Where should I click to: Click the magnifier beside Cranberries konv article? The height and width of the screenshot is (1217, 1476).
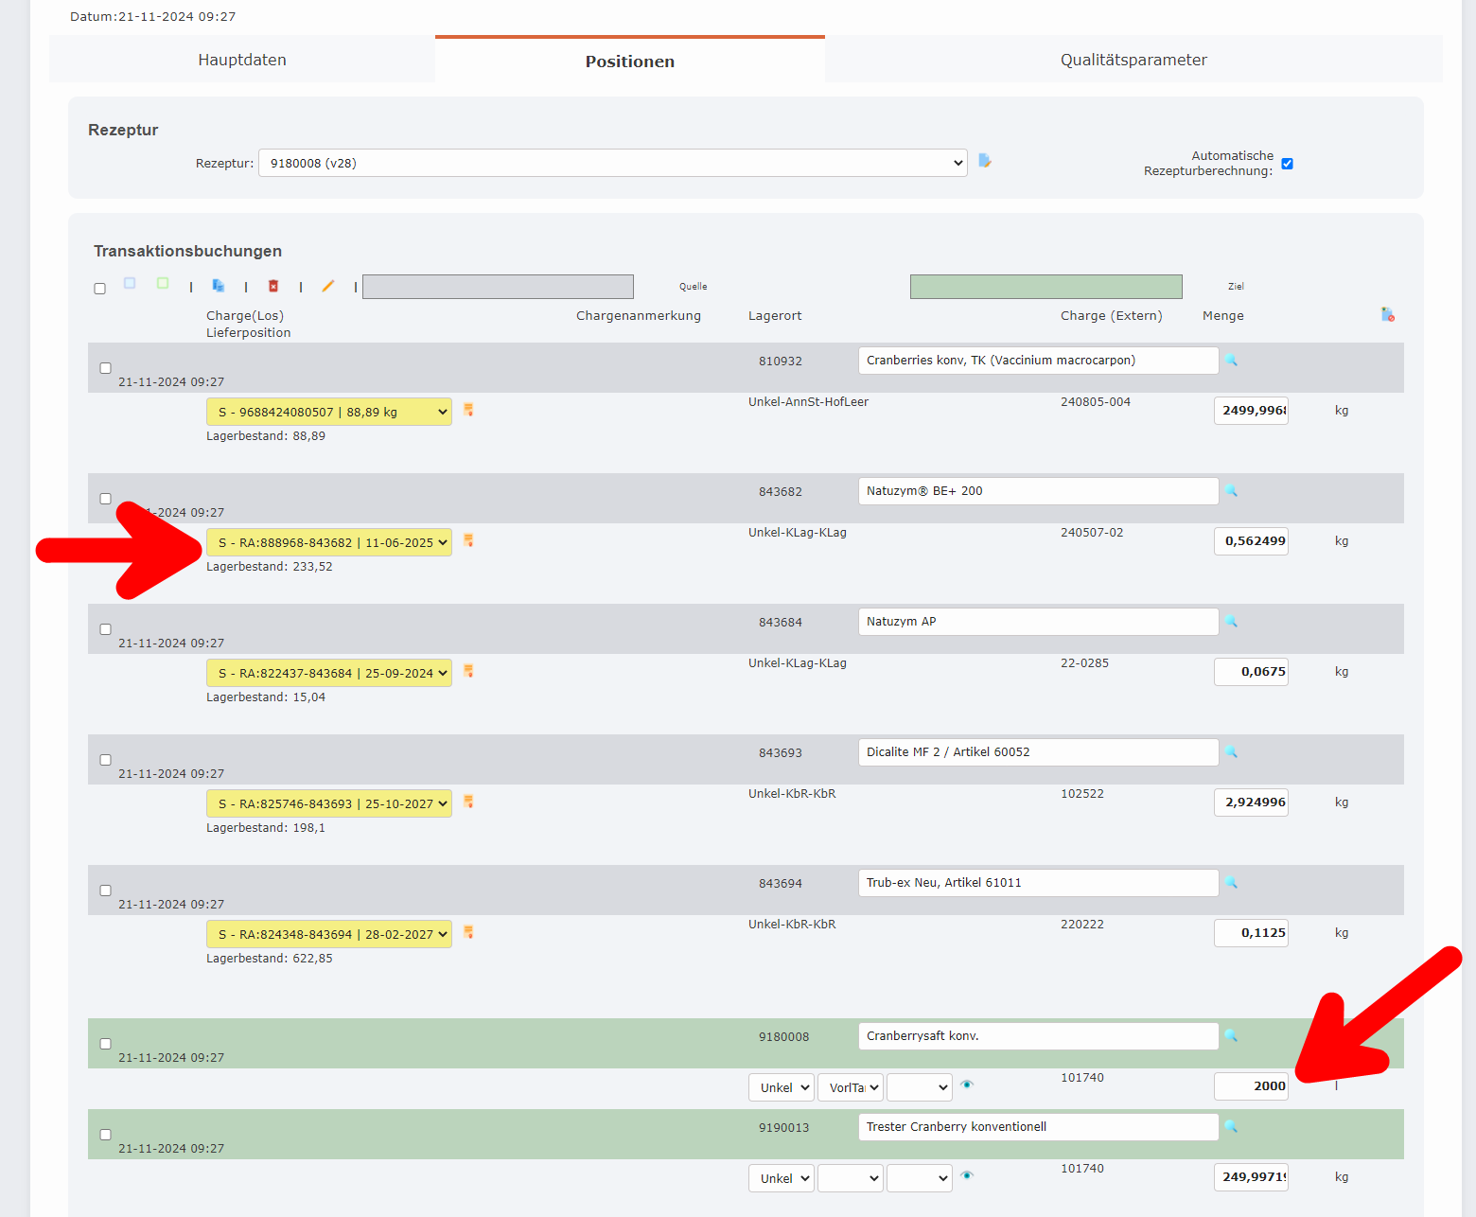click(x=1231, y=360)
